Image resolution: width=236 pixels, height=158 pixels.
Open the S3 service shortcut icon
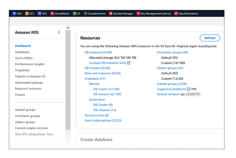pos(74,13)
